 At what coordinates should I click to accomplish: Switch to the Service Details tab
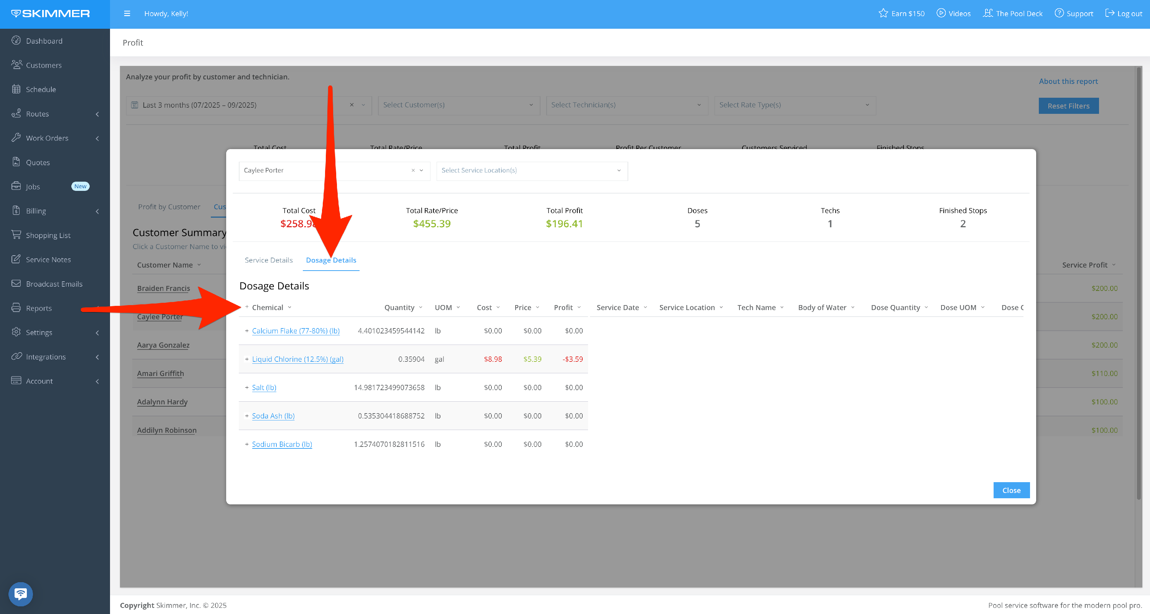268,260
